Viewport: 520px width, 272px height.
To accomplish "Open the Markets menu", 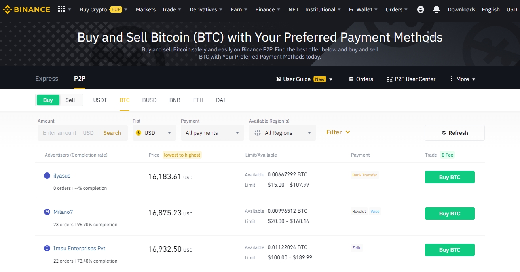I will pos(146,9).
